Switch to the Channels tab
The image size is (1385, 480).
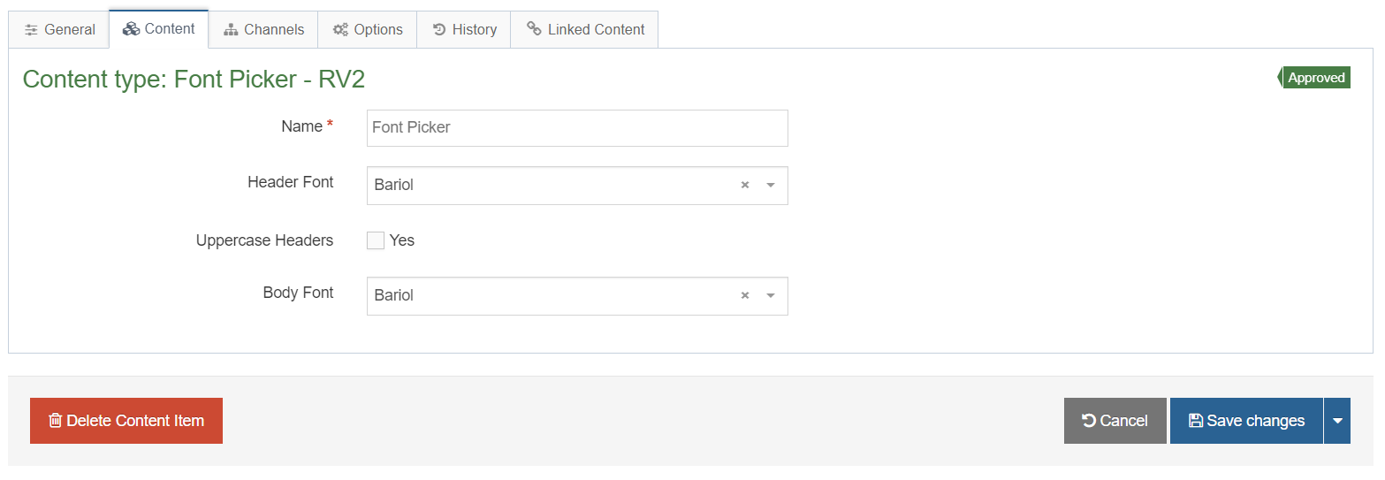coord(263,29)
